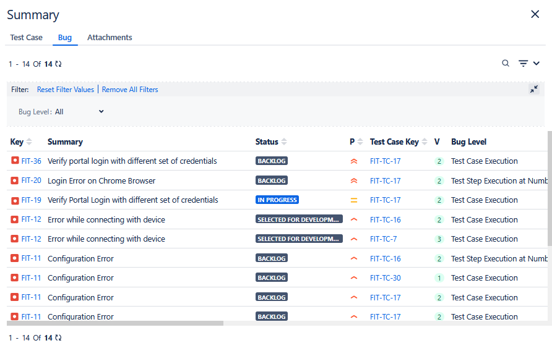
Task: Click Reset Filter Values link
Action: pos(66,90)
